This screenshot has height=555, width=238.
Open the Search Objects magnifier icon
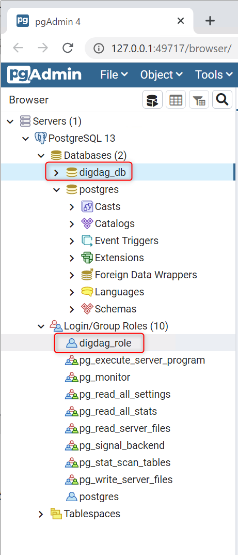tap(222, 99)
